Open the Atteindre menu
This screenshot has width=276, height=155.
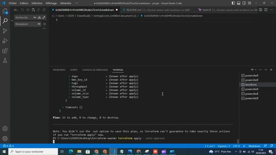tap(66, 3)
